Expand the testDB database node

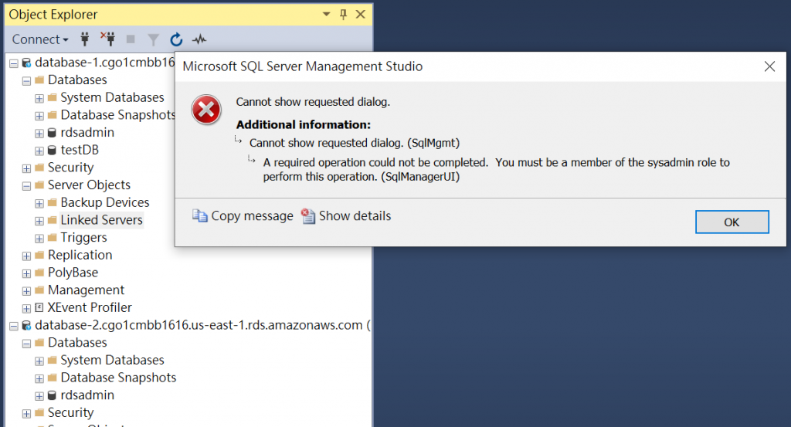39,151
